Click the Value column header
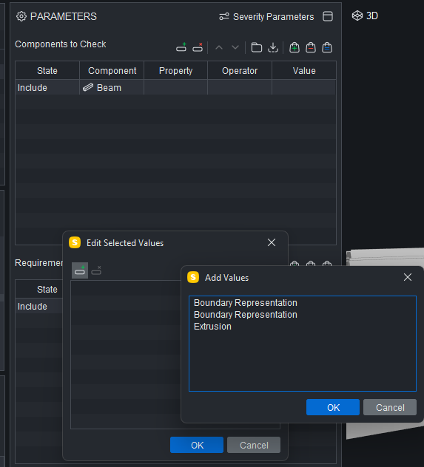The height and width of the screenshot is (467, 424). 304,71
